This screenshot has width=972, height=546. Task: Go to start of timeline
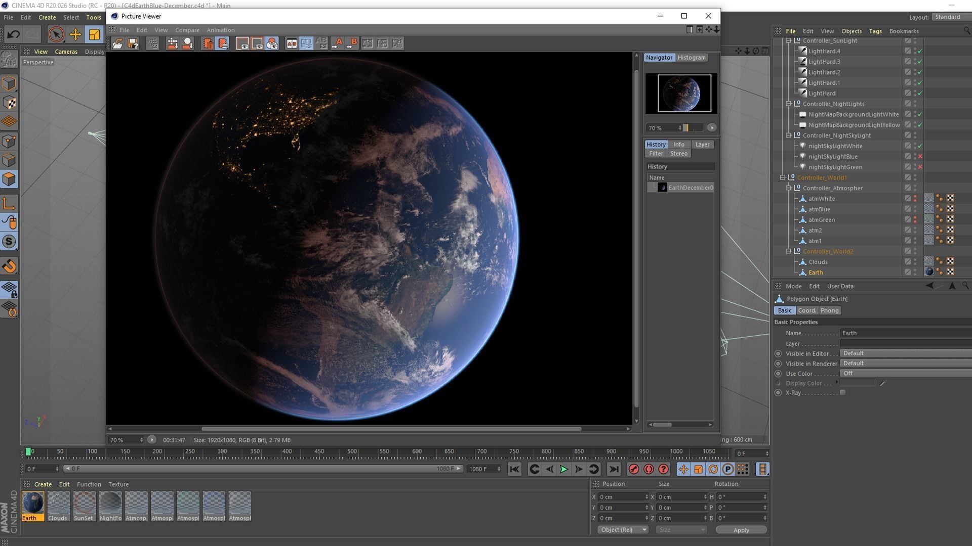tap(514, 469)
